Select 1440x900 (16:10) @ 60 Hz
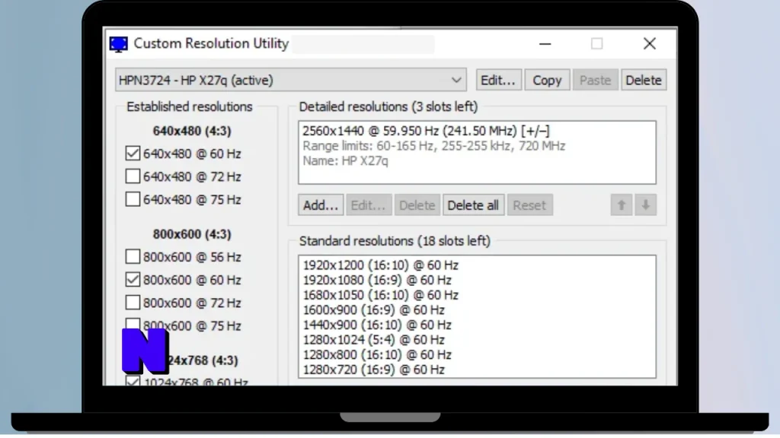Viewport: 780px width, 438px height. (377, 325)
